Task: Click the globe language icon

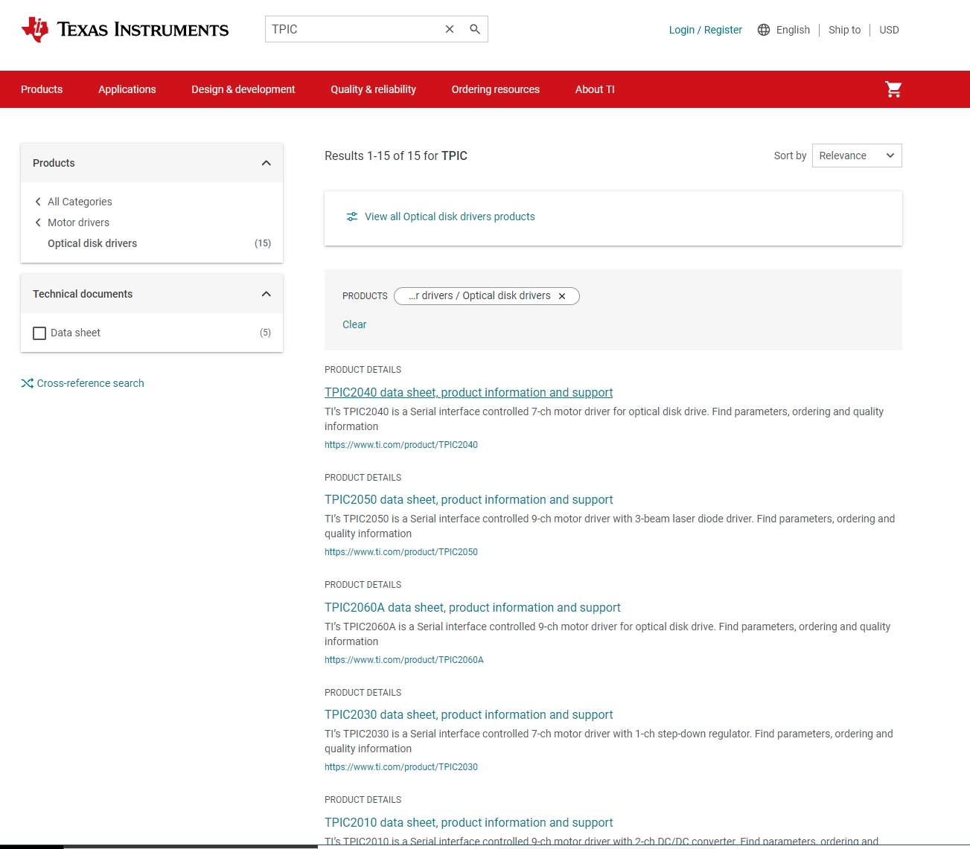Action: pyautogui.click(x=764, y=30)
